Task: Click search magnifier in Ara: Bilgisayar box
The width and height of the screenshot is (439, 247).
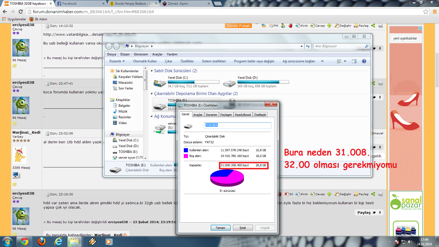Action: (367, 46)
